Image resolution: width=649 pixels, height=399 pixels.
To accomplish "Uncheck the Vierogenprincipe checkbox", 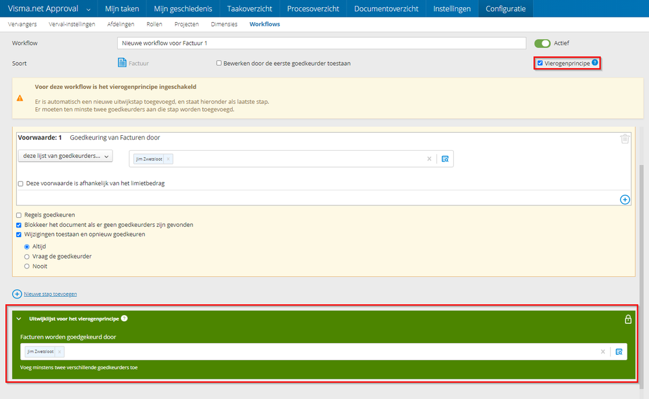I will click(x=540, y=63).
